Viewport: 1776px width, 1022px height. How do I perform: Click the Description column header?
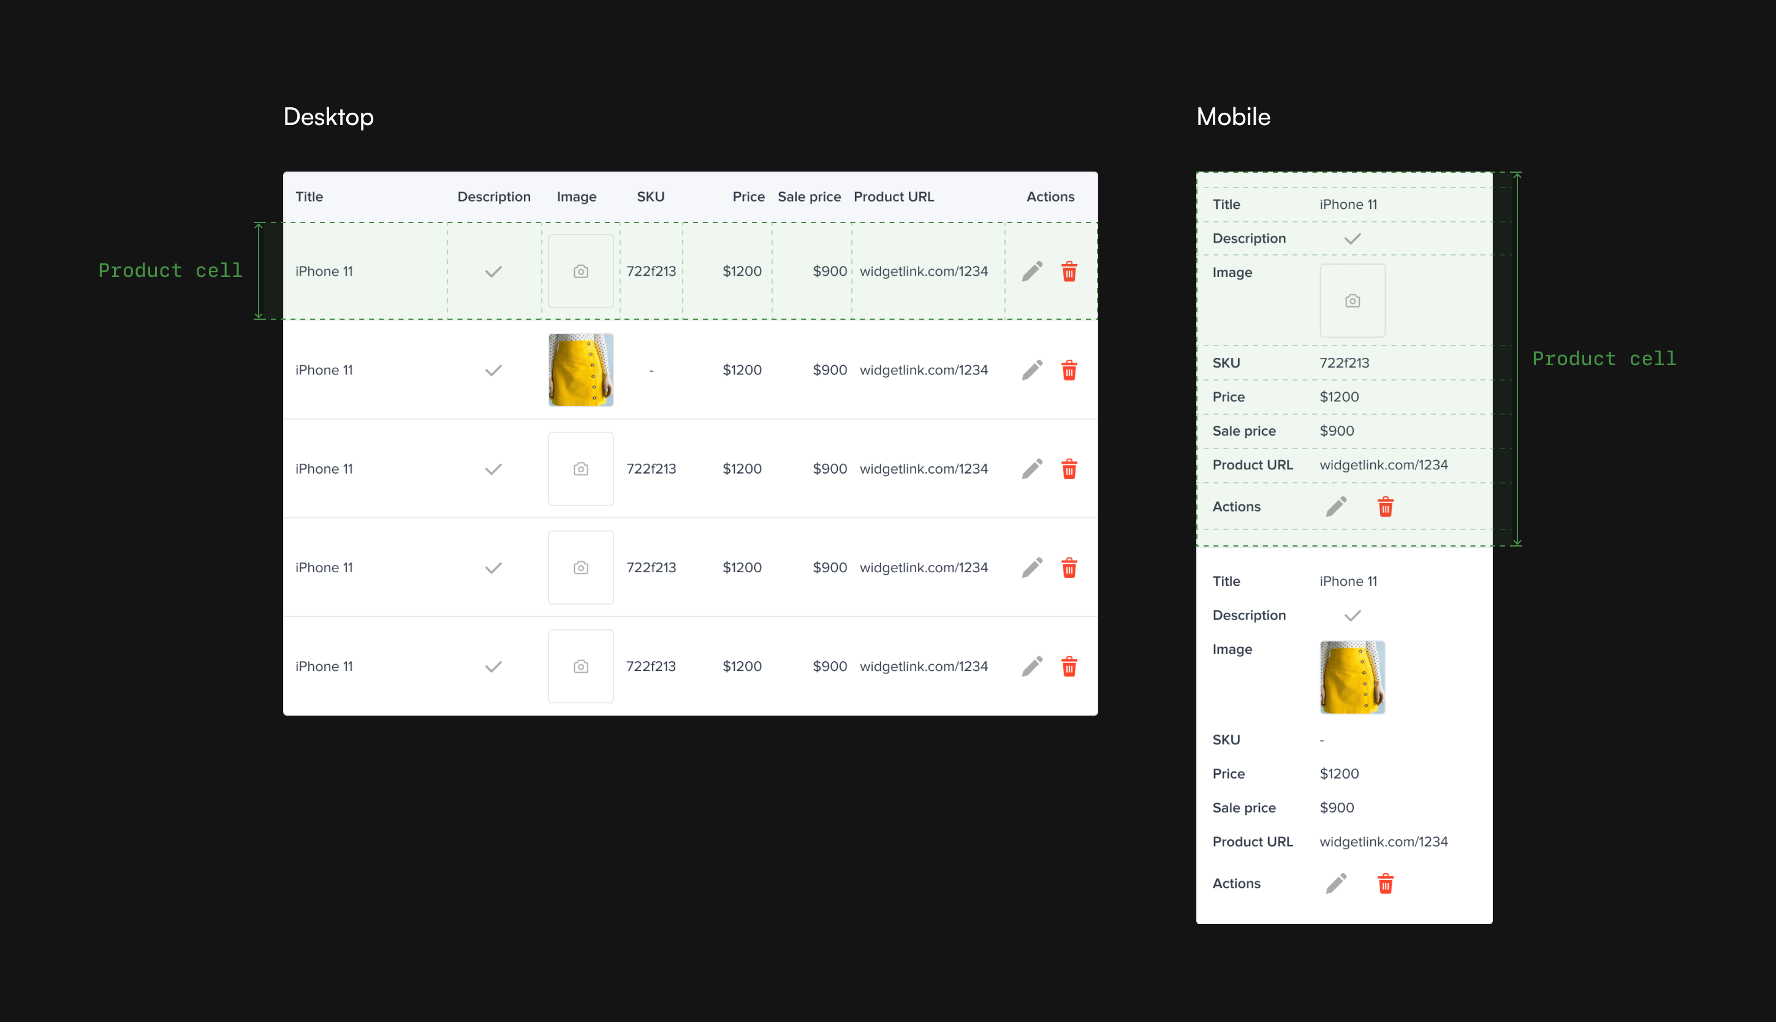(493, 197)
